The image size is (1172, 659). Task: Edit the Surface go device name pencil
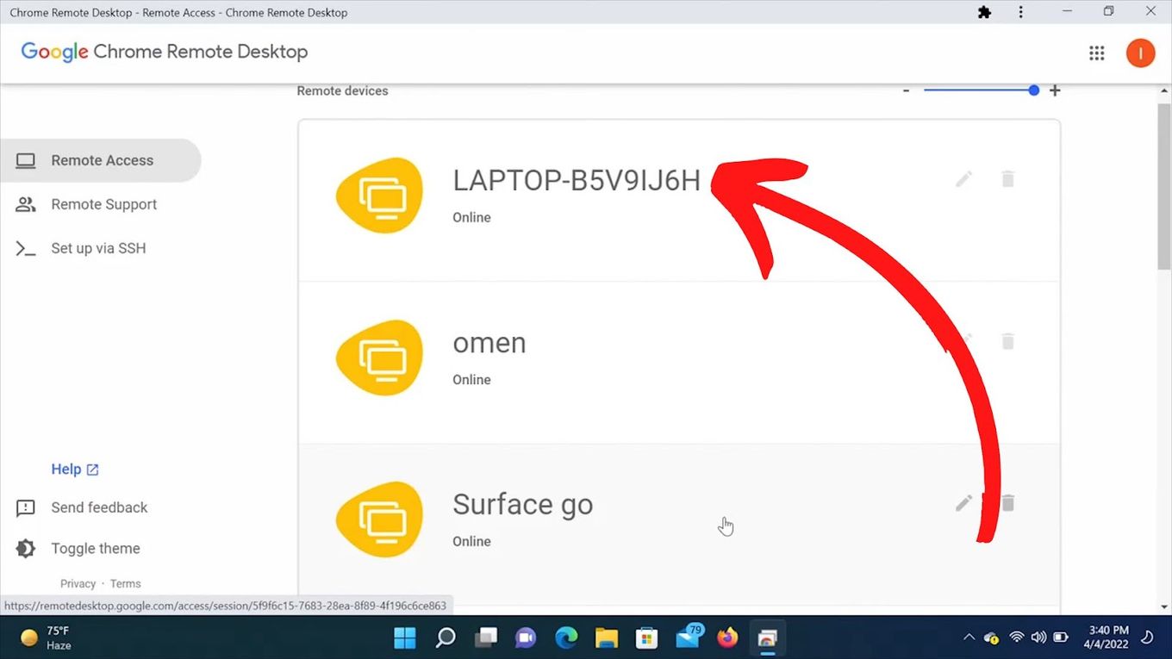click(963, 503)
